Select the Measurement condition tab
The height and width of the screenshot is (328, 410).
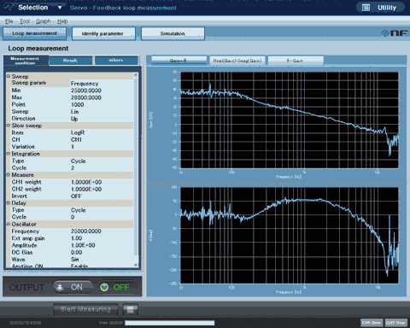25,61
